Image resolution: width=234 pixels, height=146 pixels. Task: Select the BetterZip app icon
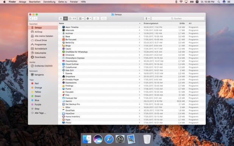63,43
